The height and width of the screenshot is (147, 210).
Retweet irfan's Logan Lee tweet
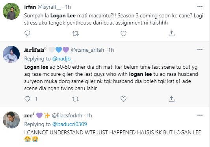(x=75, y=34)
